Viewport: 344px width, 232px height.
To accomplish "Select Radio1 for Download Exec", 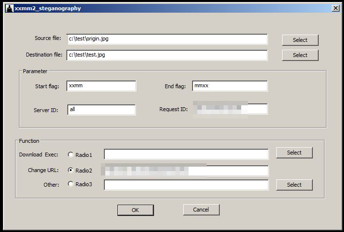I will pyautogui.click(x=71, y=155).
